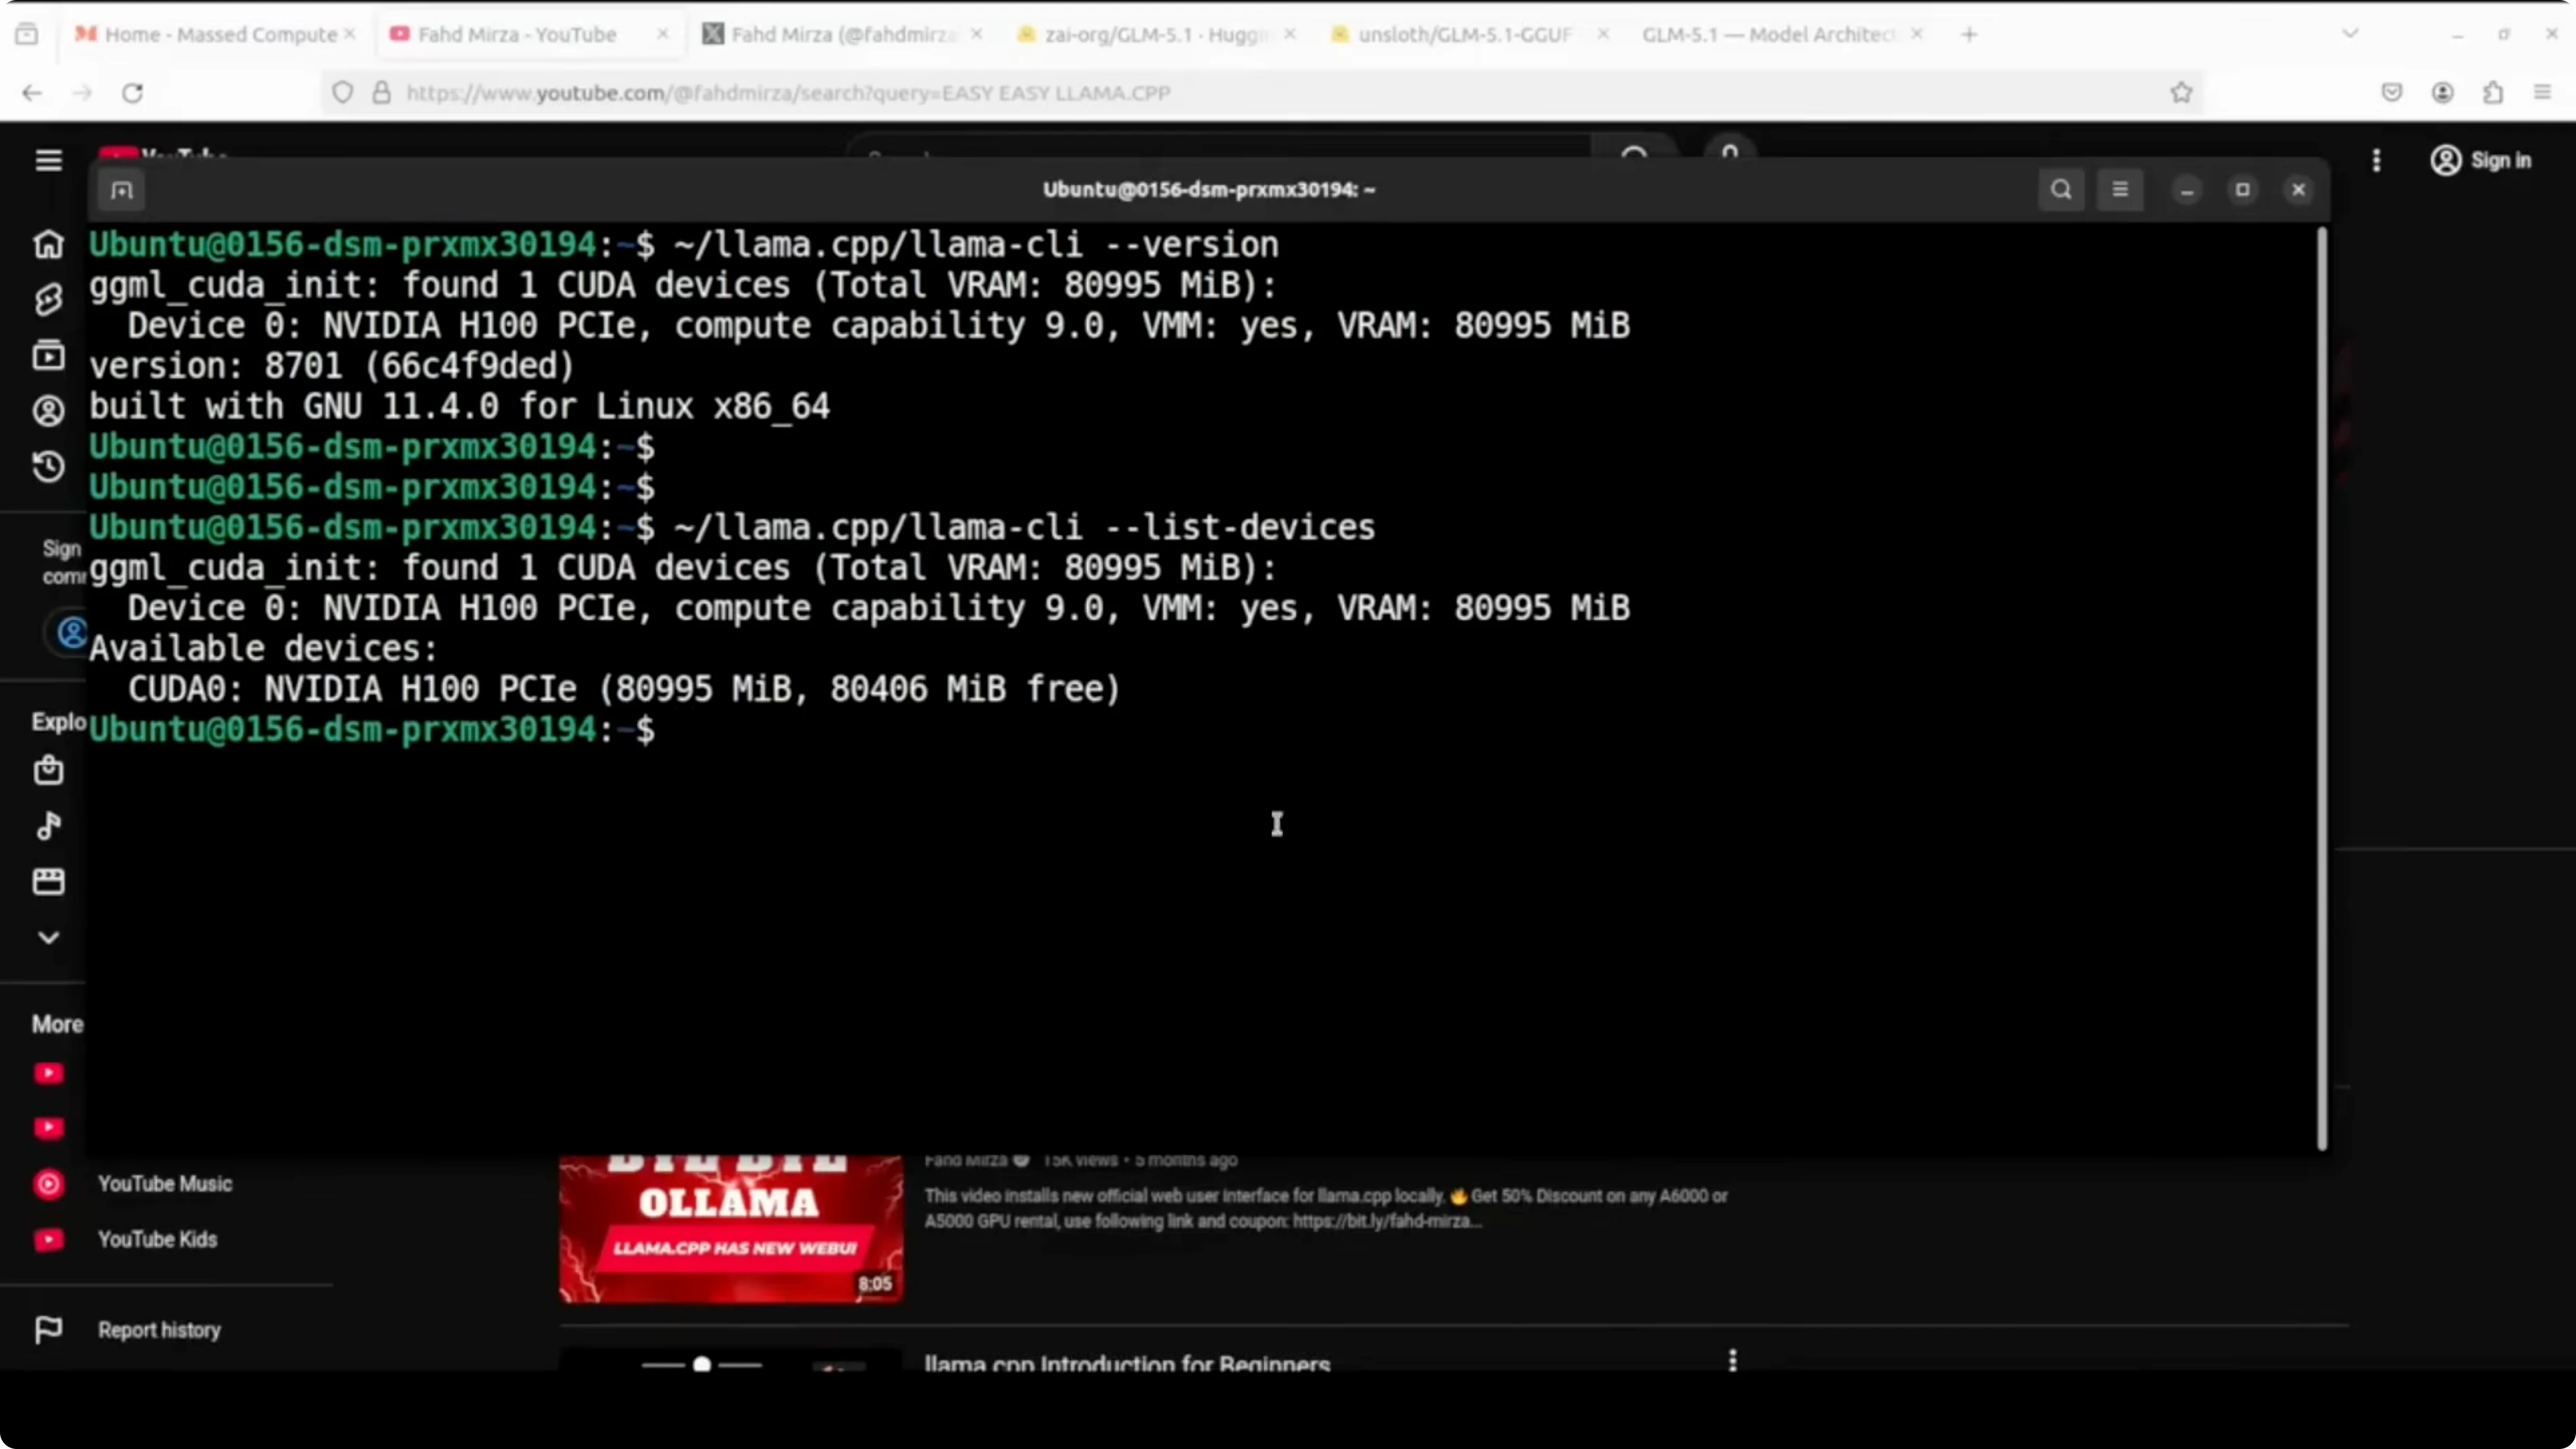The image size is (2576, 1449).
Task: Open YouTube History sidebar icon
Action: 48,466
